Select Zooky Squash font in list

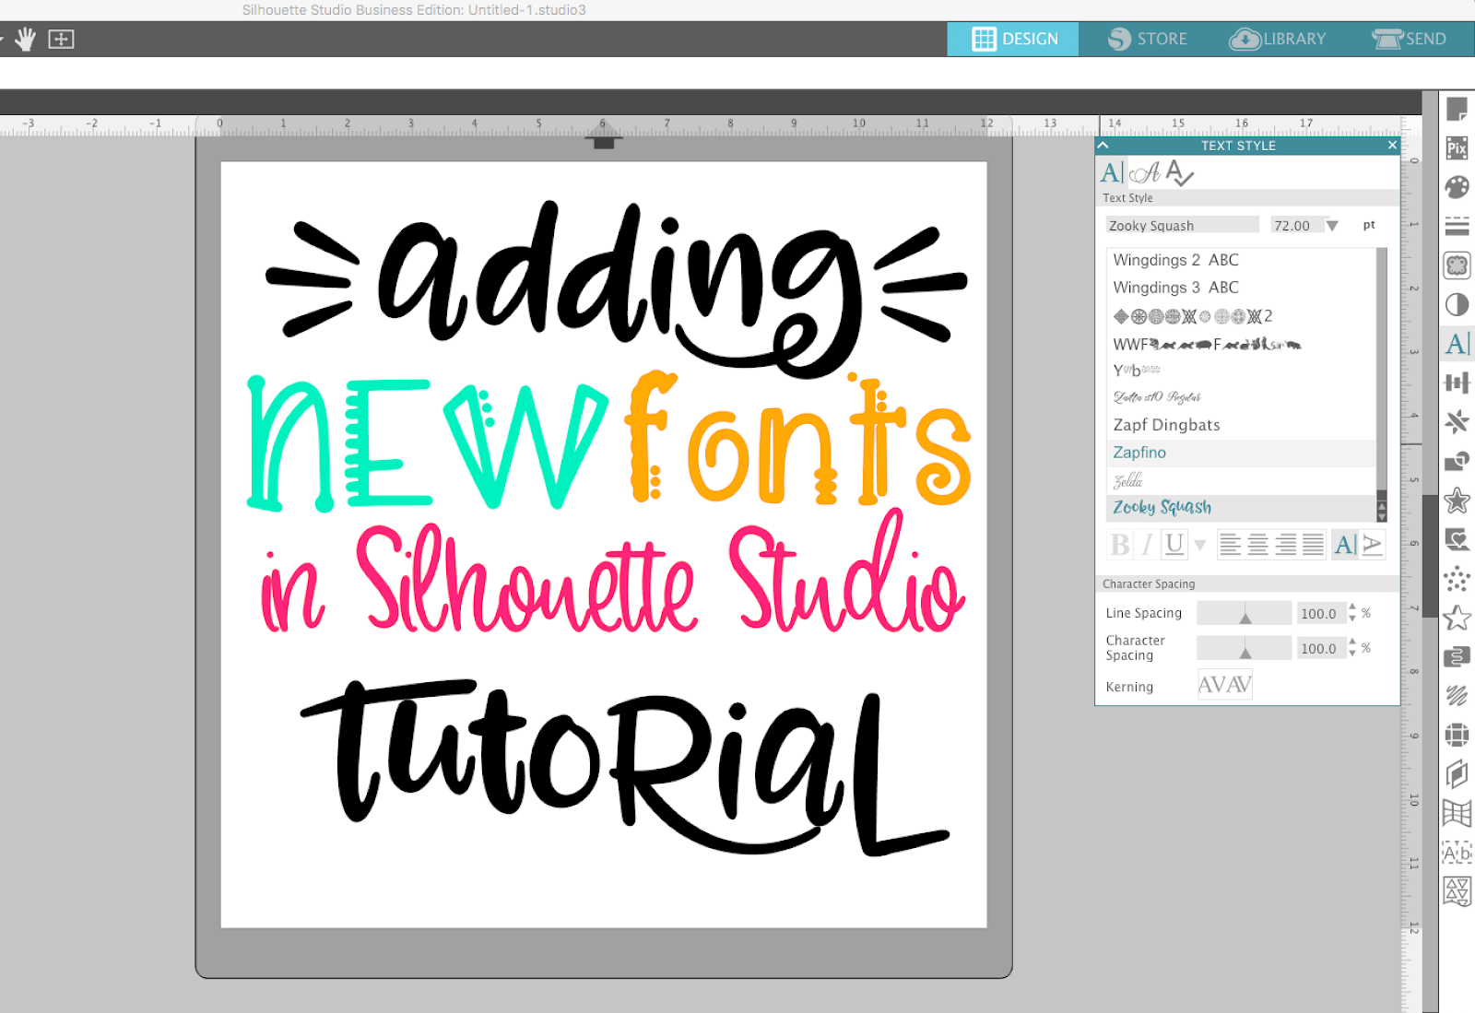coord(1241,507)
